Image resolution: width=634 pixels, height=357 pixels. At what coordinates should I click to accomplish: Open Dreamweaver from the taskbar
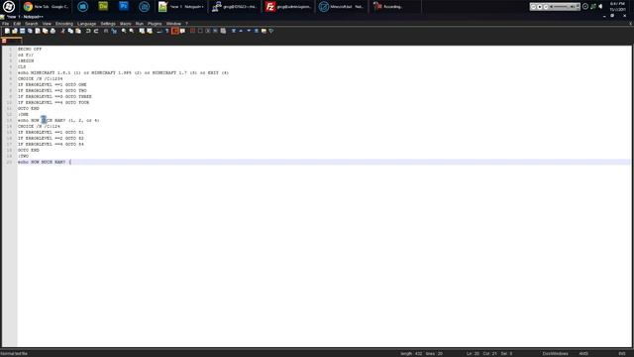103,7
